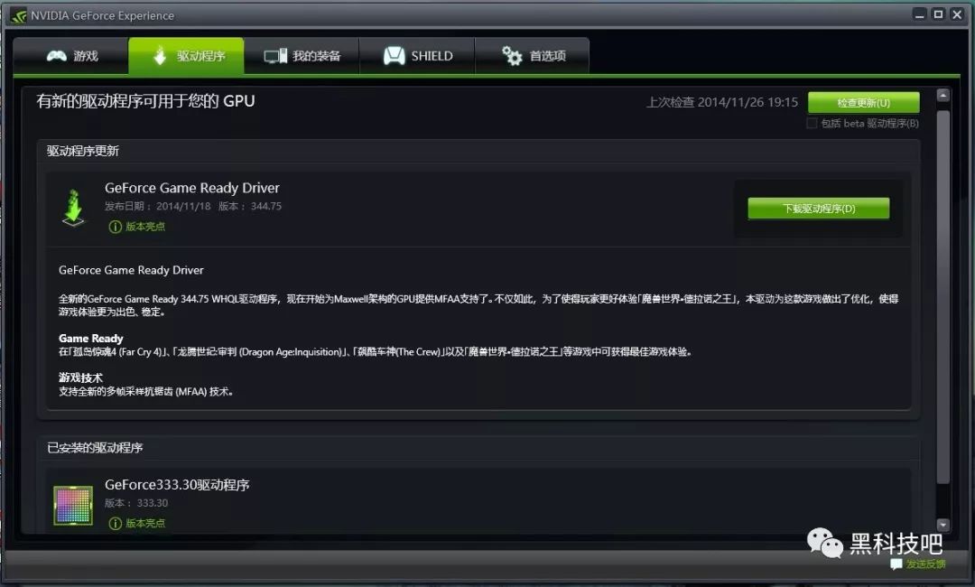This screenshot has width=975, height=587.
Task: Click the Game Ready bold heading
Action: [x=91, y=339]
